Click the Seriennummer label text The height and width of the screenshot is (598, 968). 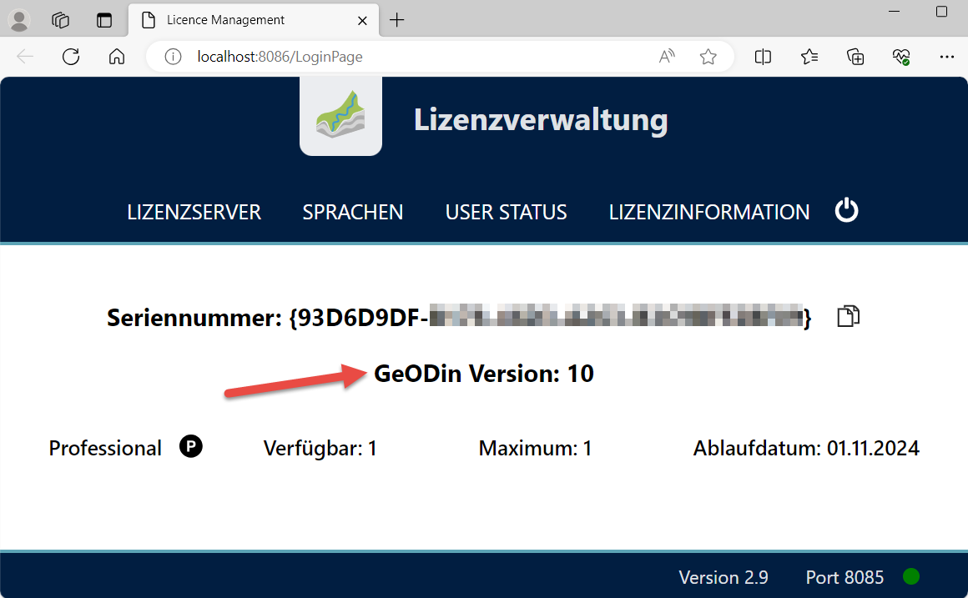pyautogui.click(x=194, y=318)
